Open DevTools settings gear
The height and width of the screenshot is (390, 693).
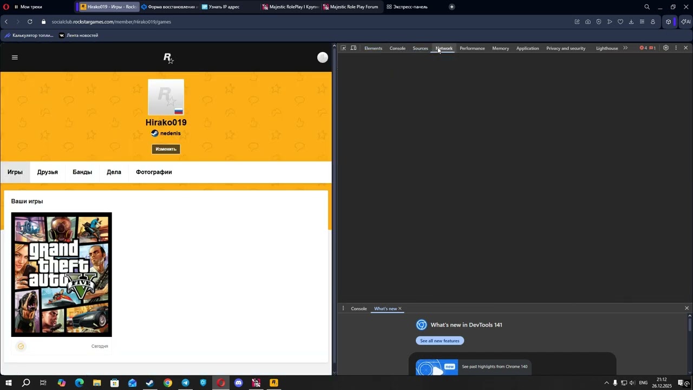[666, 48]
